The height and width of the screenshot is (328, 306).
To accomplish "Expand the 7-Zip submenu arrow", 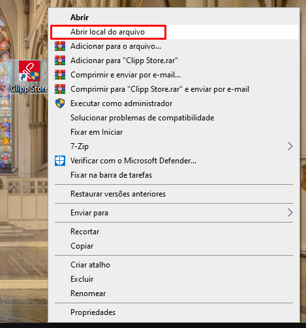I will pos(290,146).
